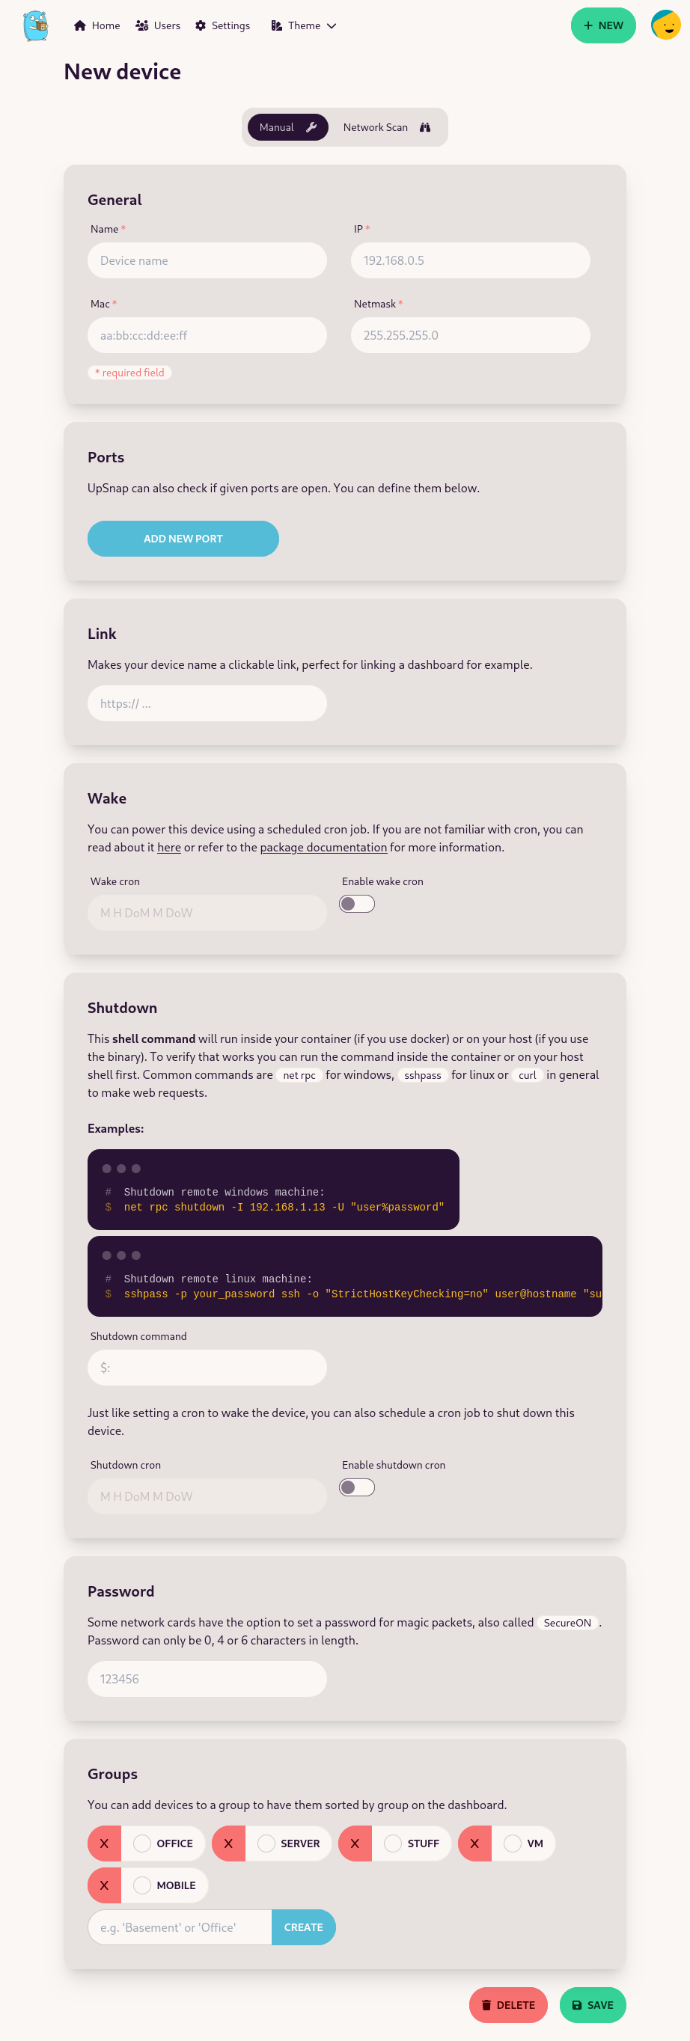
Task: Click the UpSnap gopher logo
Action: (36, 25)
